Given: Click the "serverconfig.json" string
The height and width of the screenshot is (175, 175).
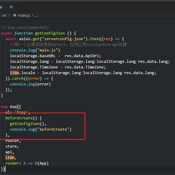Looking at the screenshot, I should coord(64,39).
